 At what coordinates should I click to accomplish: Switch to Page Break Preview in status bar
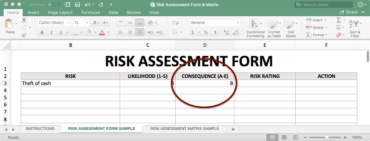(295, 137)
